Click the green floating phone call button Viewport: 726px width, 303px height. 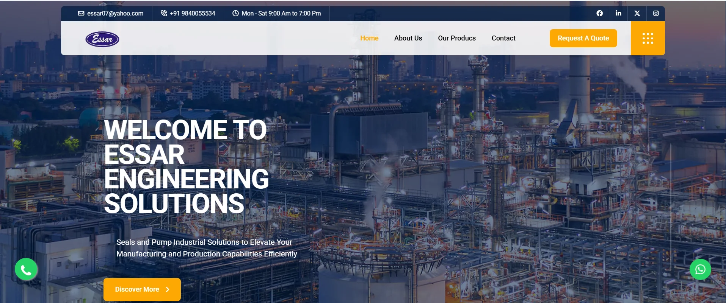pyautogui.click(x=26, y=269)
